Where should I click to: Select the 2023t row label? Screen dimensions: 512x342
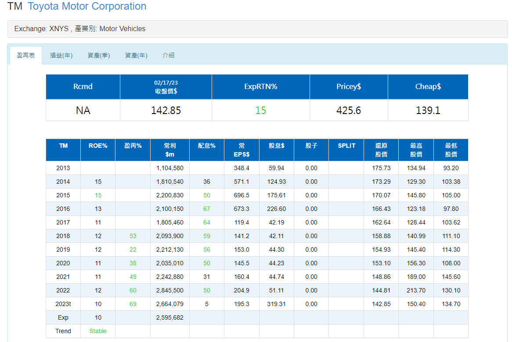63,304
